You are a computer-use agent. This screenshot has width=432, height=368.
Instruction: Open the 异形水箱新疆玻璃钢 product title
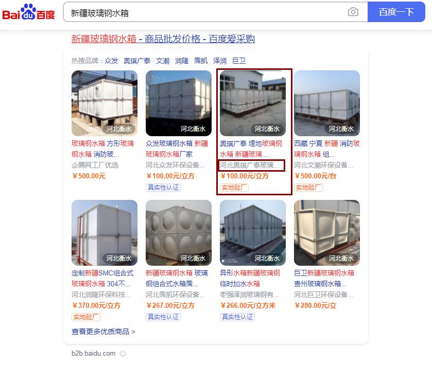(250, 279)
